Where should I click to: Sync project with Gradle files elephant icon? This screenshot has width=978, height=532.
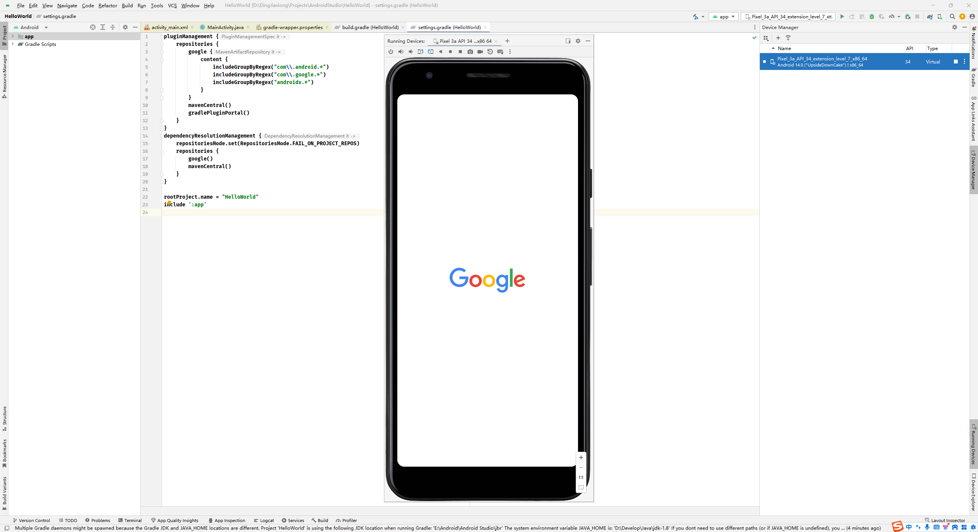(x=930, y=16)
